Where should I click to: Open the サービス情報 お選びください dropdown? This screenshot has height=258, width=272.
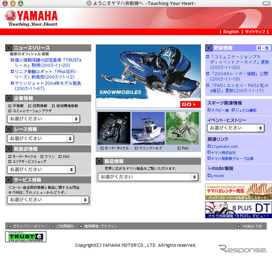48,200
